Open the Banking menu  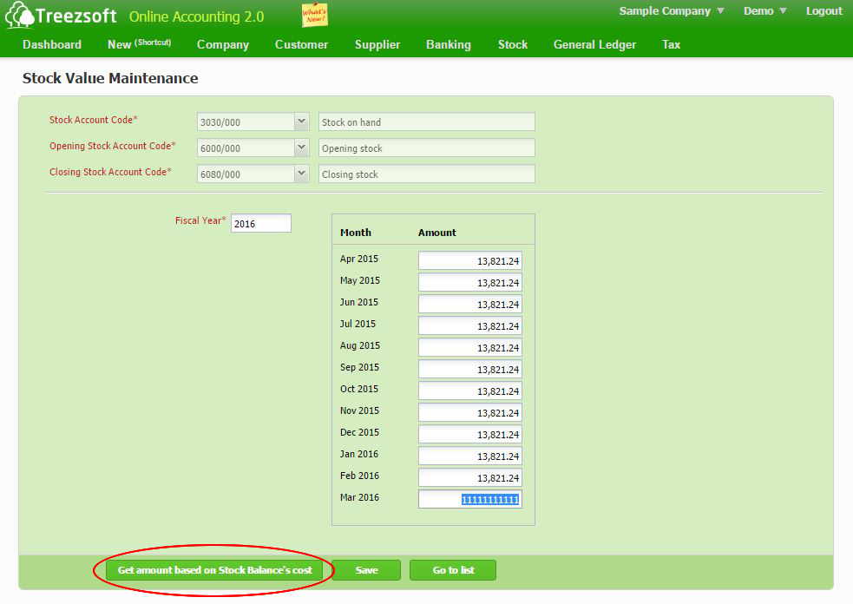point(448,44)
